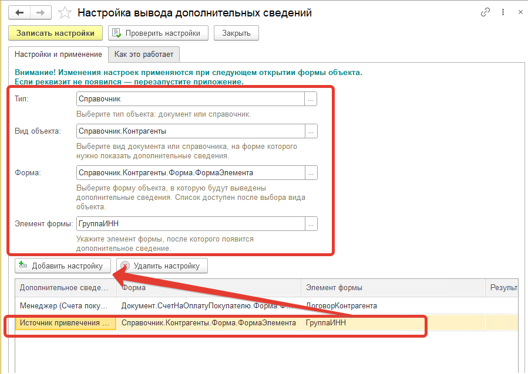
Task: Click the Результат column header
Action: pos(502,288)
